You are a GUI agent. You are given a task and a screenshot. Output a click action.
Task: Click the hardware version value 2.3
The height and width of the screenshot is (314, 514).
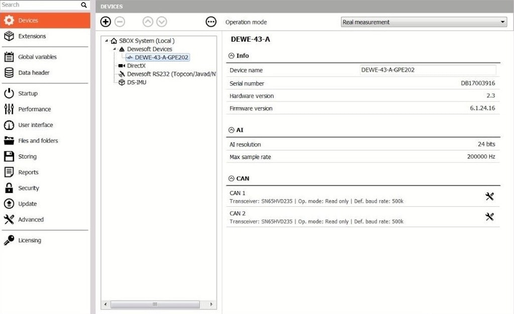pyautogui.click(x=491, y=96)
